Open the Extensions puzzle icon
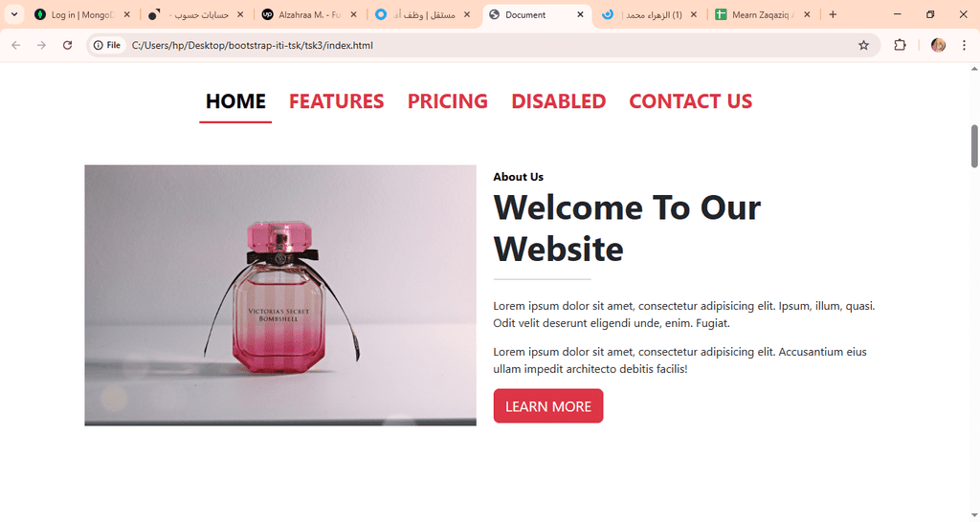Screen dimensions: 980x522 point(900,45)
